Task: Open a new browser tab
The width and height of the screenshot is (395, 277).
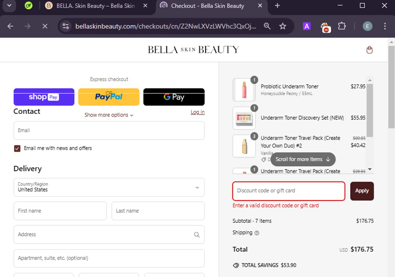Action: pos(277,6)
